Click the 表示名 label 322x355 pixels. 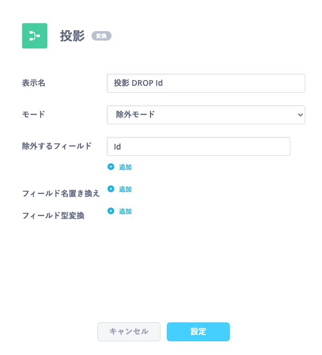pos(34,83)
